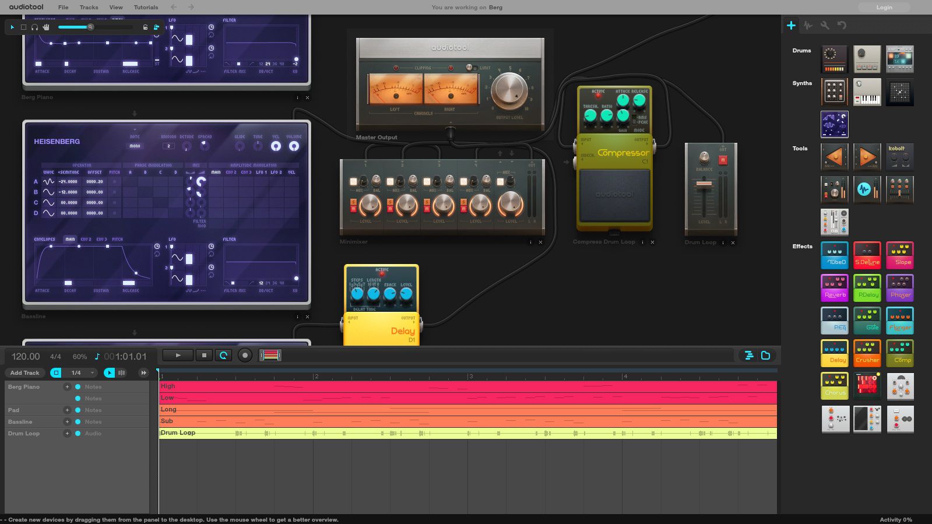Open the File menu
The width and height of the screenshot is (932, 524).
(x=63, y=8)
